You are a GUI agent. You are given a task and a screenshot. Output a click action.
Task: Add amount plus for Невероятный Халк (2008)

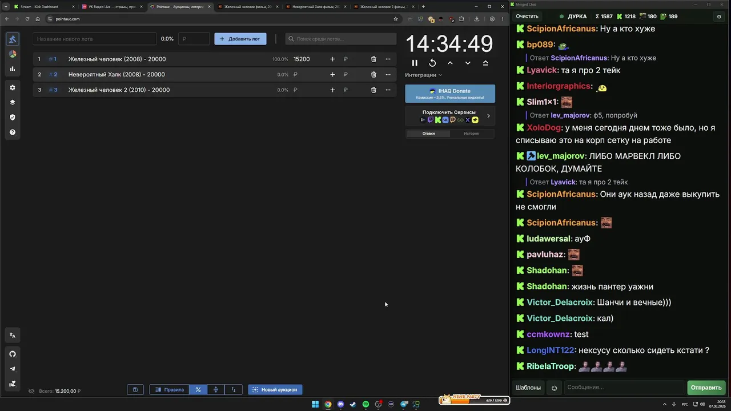pos(332,74)
